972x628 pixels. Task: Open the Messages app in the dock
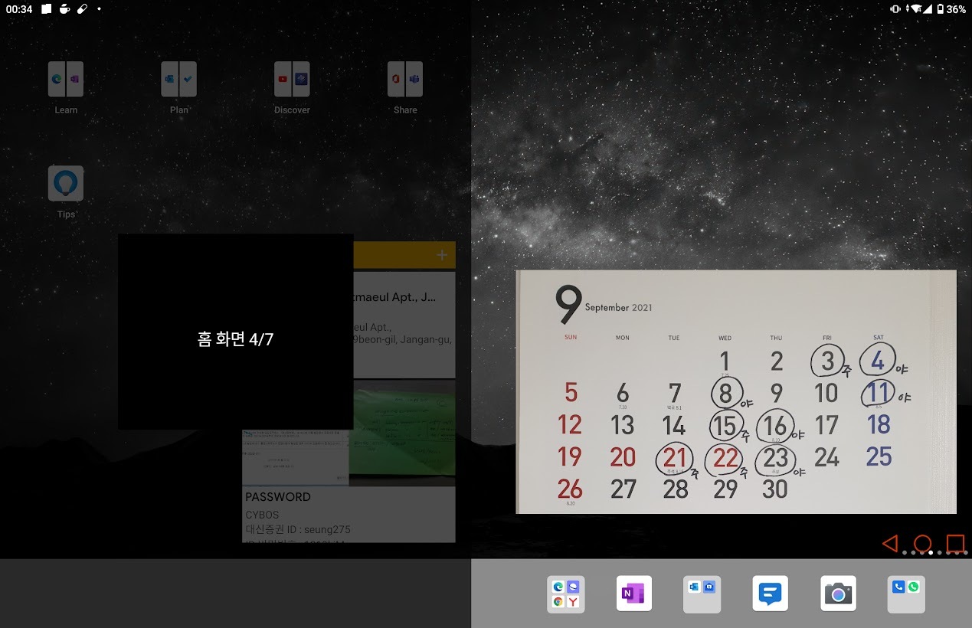(x=770, y=594)
